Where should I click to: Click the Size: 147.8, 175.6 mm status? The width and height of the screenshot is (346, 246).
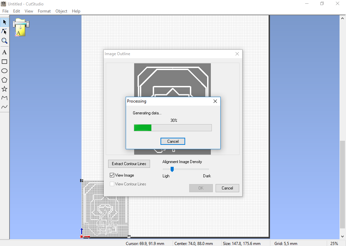pyautogui.click(x=242, y=243)
